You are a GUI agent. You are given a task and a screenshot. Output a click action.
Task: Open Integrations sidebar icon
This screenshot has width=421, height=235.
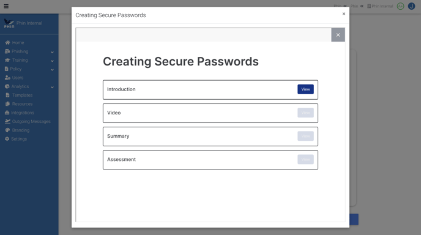click(7, 113)
